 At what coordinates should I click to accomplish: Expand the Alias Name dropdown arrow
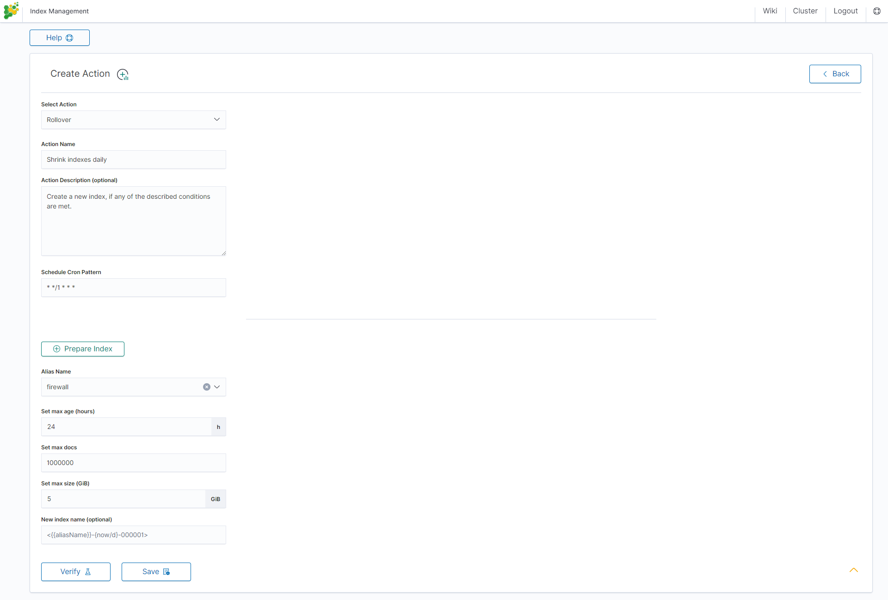217,387
